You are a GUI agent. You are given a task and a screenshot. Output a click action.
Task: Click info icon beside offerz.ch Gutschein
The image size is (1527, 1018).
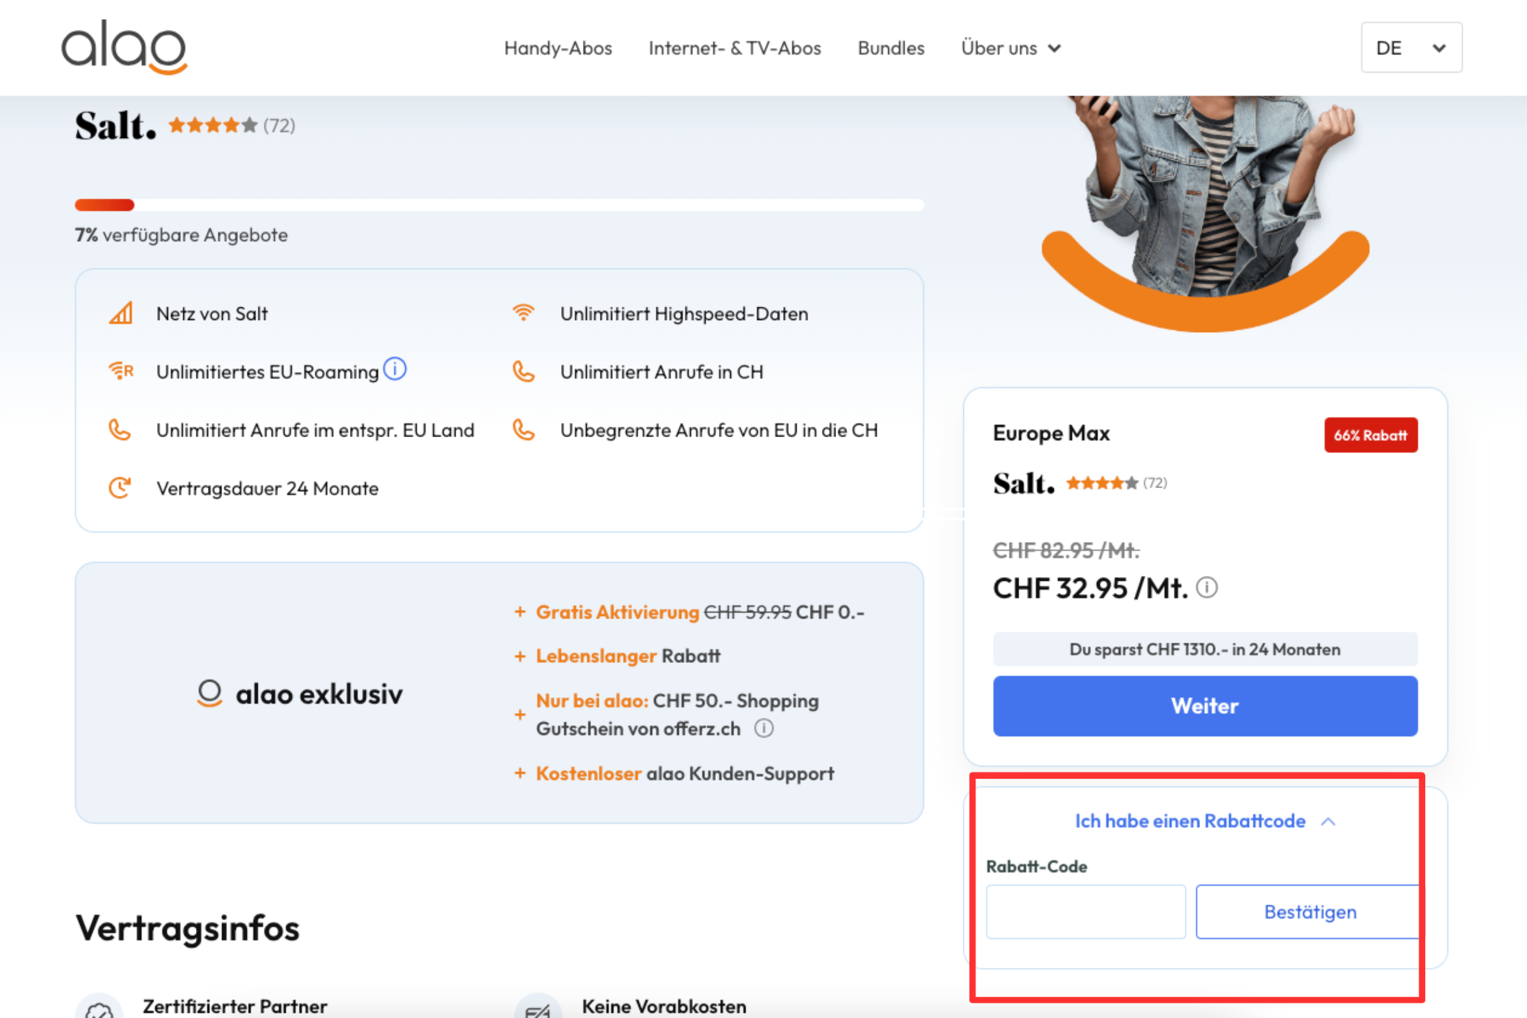pos(763,729)
